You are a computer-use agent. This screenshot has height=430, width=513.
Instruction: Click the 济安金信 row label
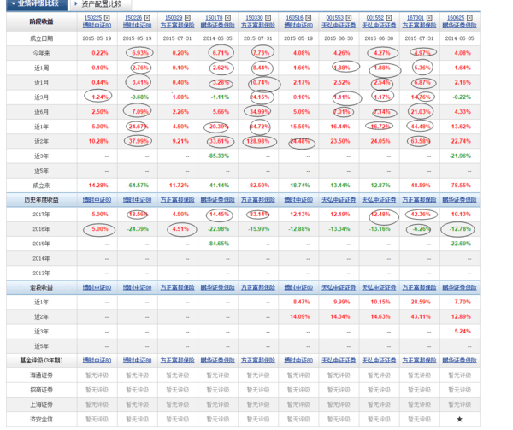click(x=42, y=419)
